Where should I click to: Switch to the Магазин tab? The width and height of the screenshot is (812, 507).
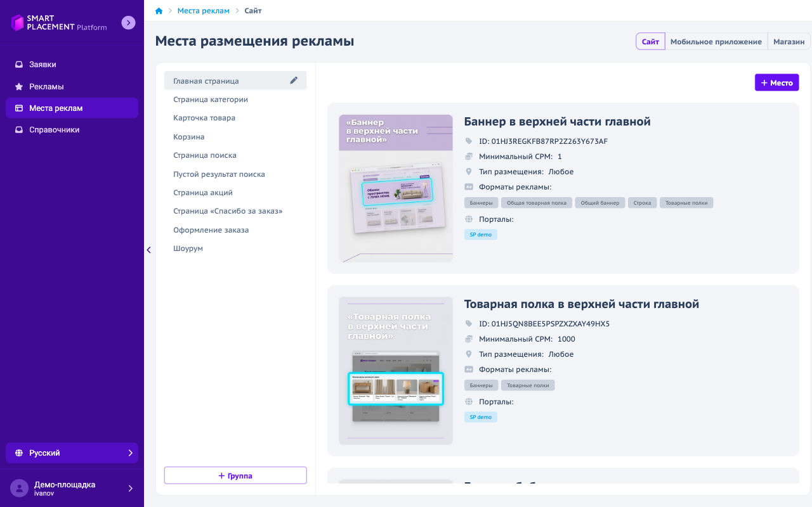(789, 42)
